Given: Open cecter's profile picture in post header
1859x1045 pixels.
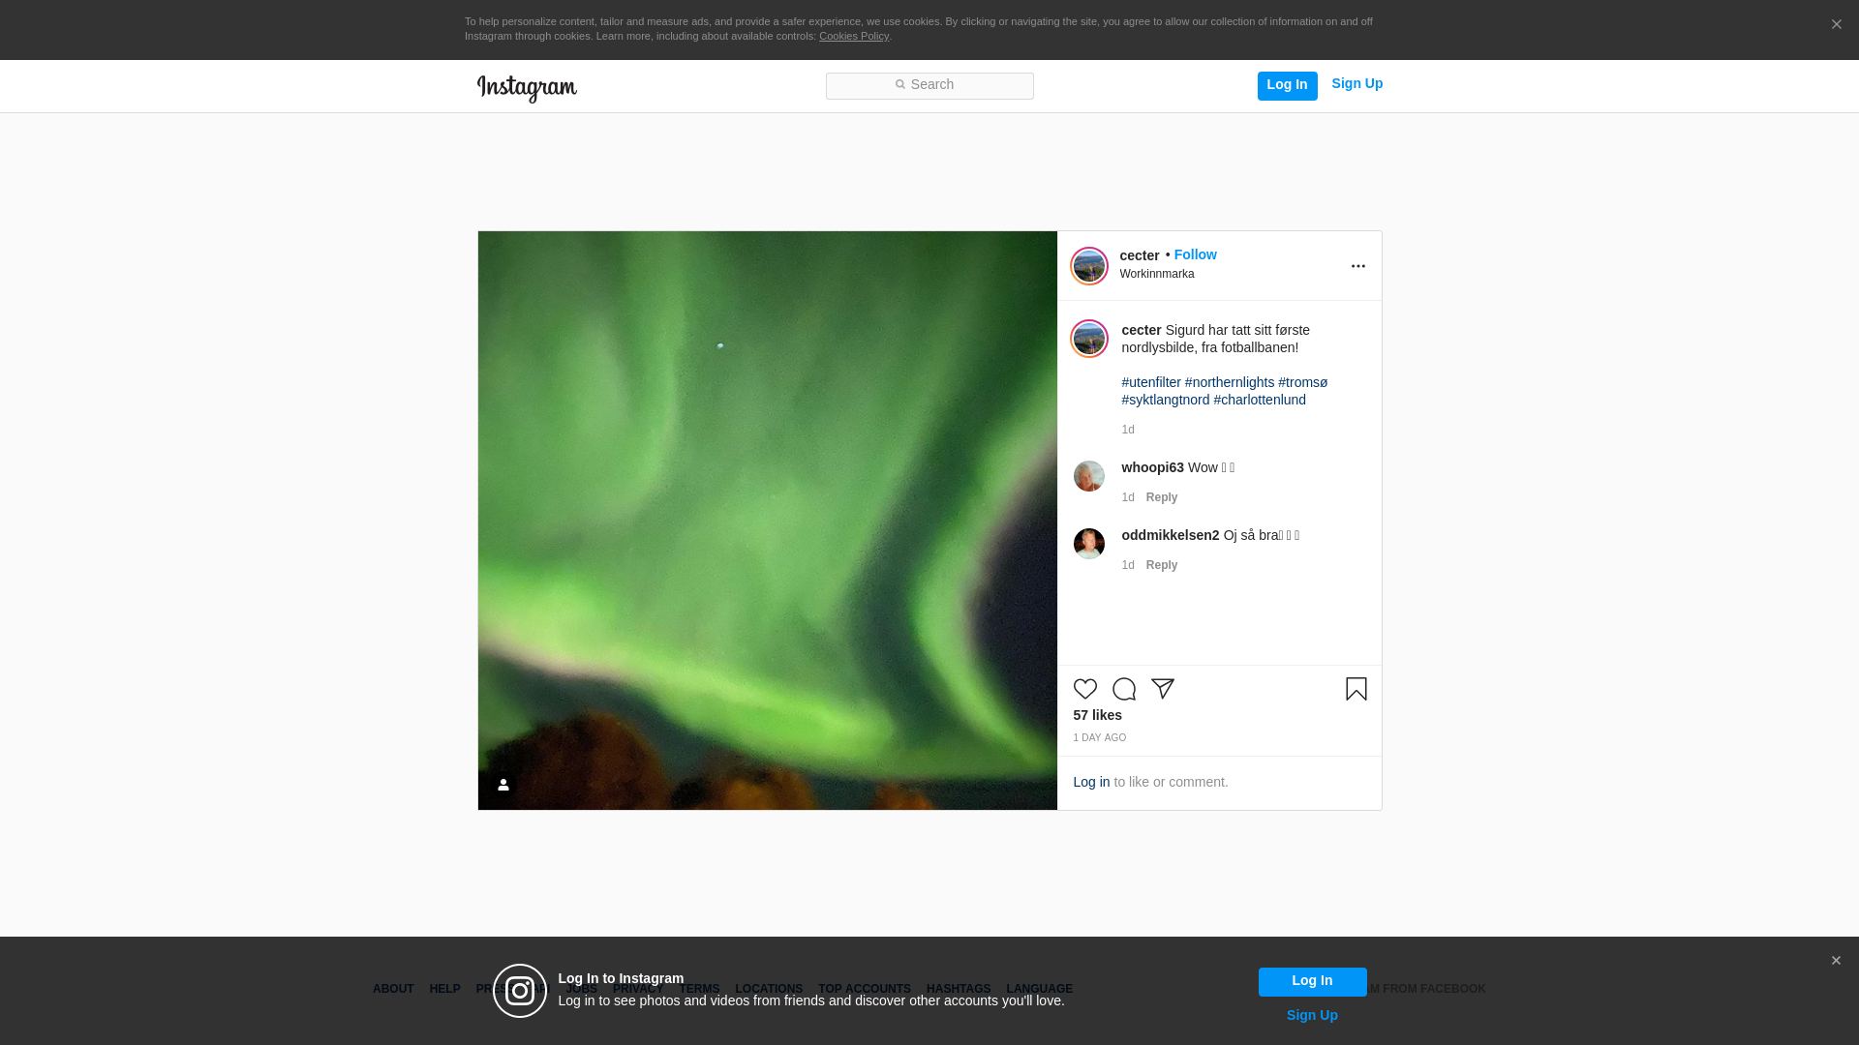Looking at the screenshot, I should 1088,266.
